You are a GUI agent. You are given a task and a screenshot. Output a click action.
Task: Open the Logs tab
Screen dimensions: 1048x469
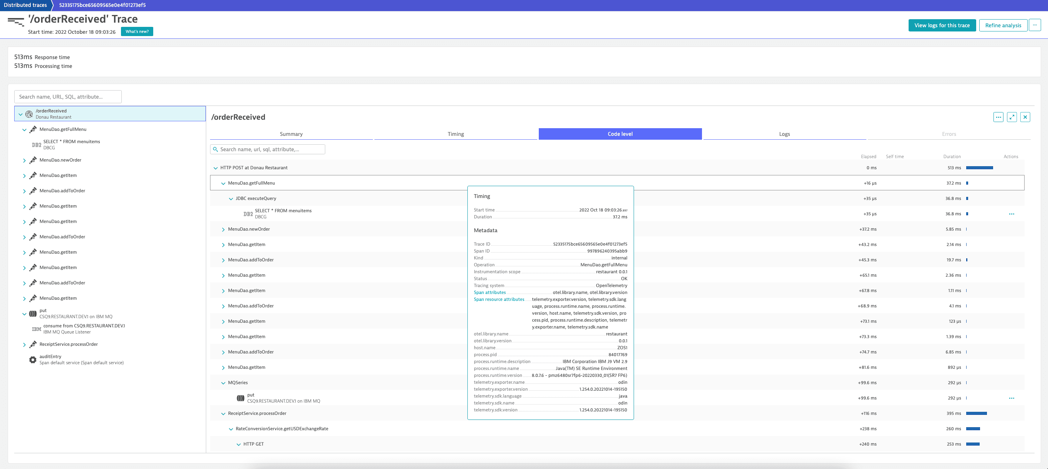click(x=784, y=134)
